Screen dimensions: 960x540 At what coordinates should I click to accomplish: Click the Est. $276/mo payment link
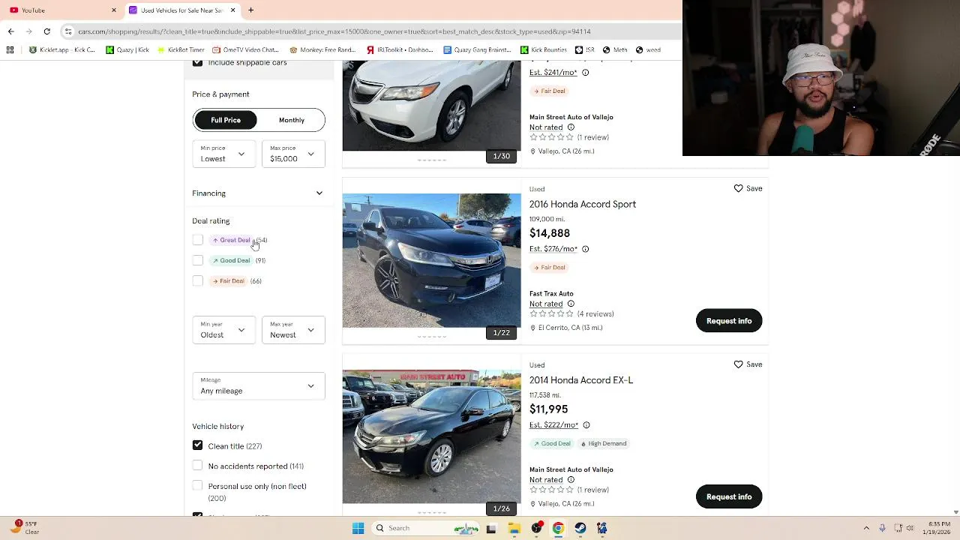tap(553, 249)
